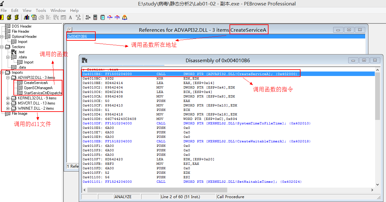386x202 pixels.
Task: Open the Tools menu
Action: pos(41,11)
